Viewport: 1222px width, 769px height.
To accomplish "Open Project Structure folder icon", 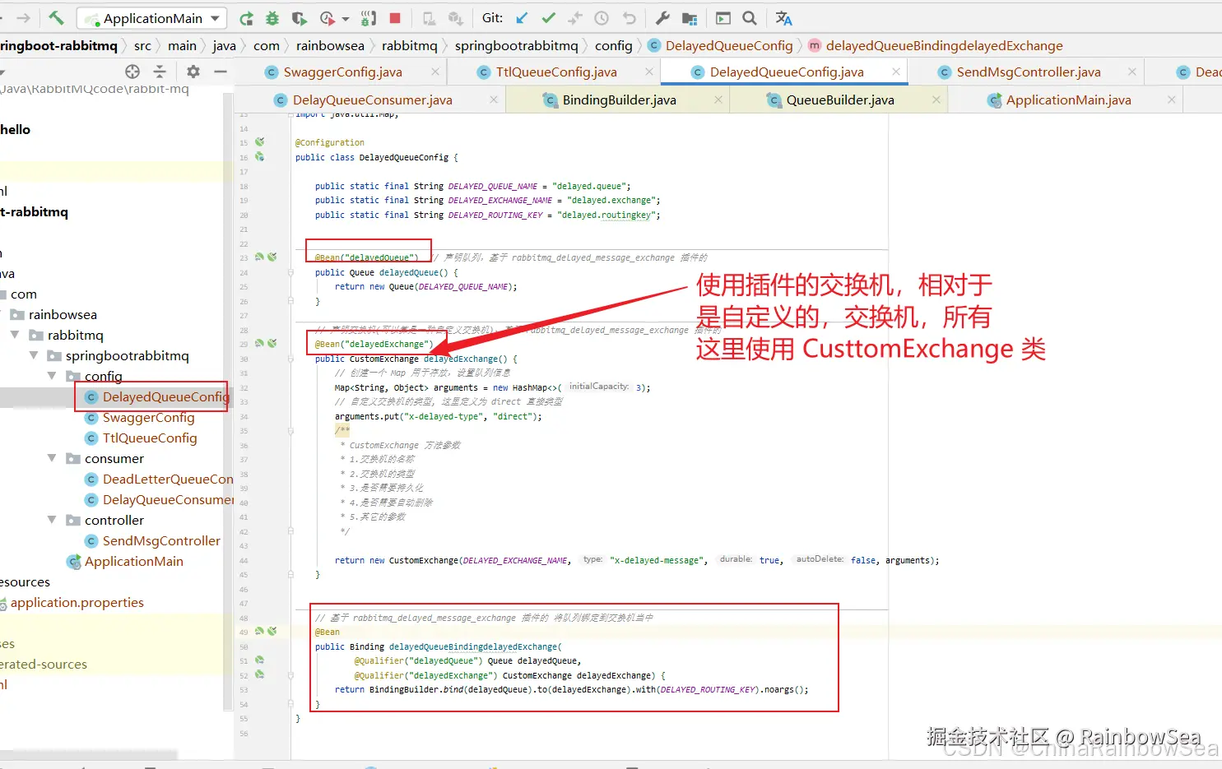I will point(690,18).
